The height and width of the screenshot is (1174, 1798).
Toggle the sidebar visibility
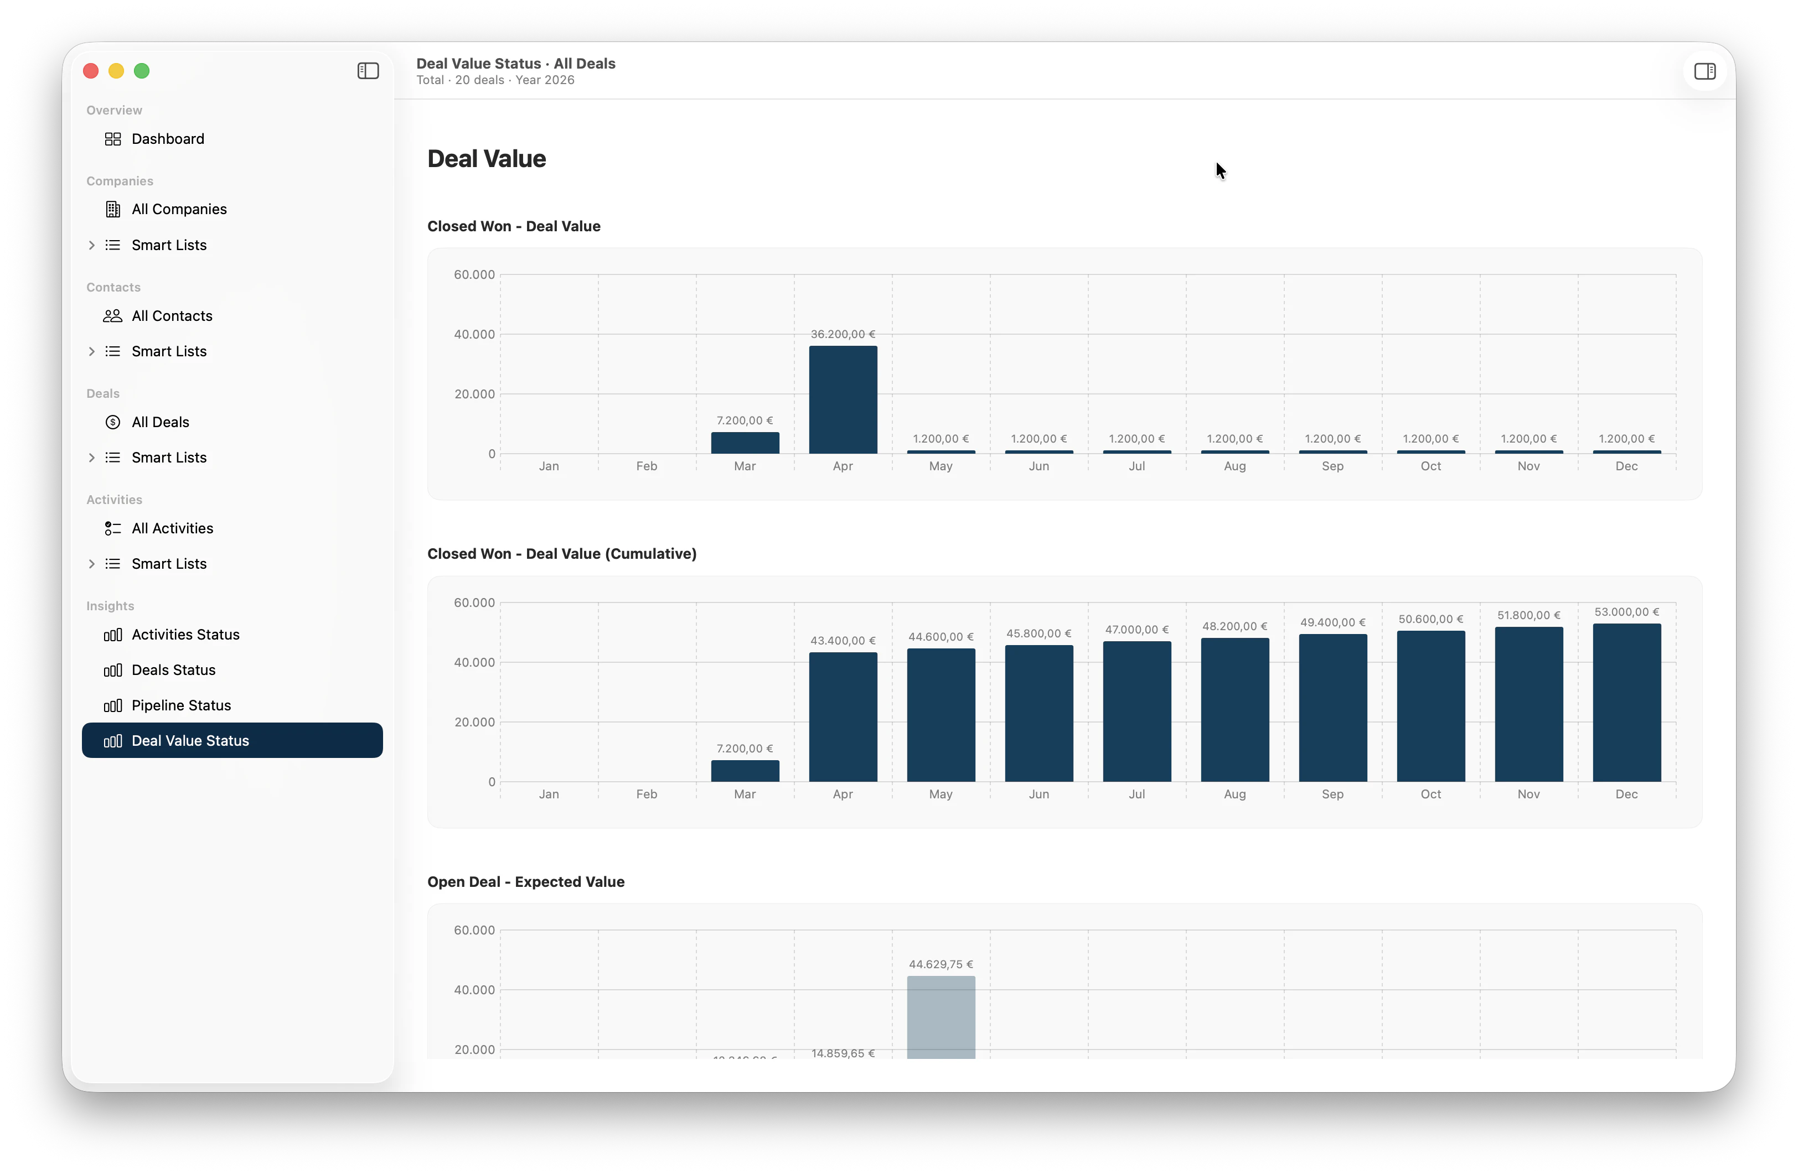[x=368, y=71]
